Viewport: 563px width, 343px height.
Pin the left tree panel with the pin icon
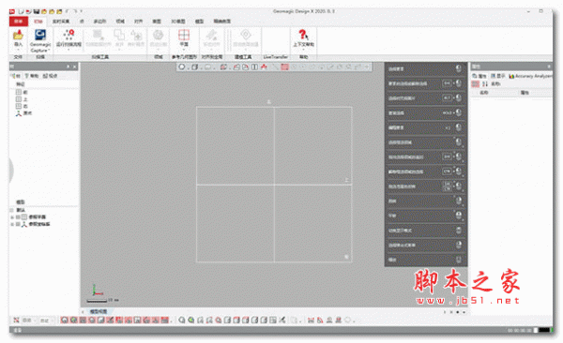[68, 67]
